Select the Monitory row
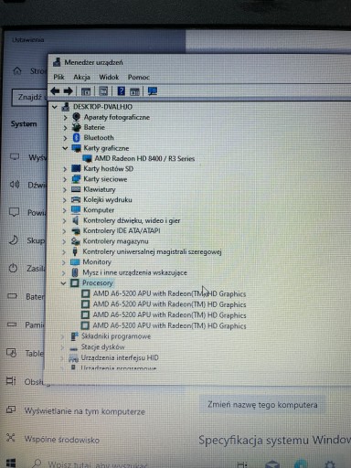This screenshot has width=351, height=468. 97,262
